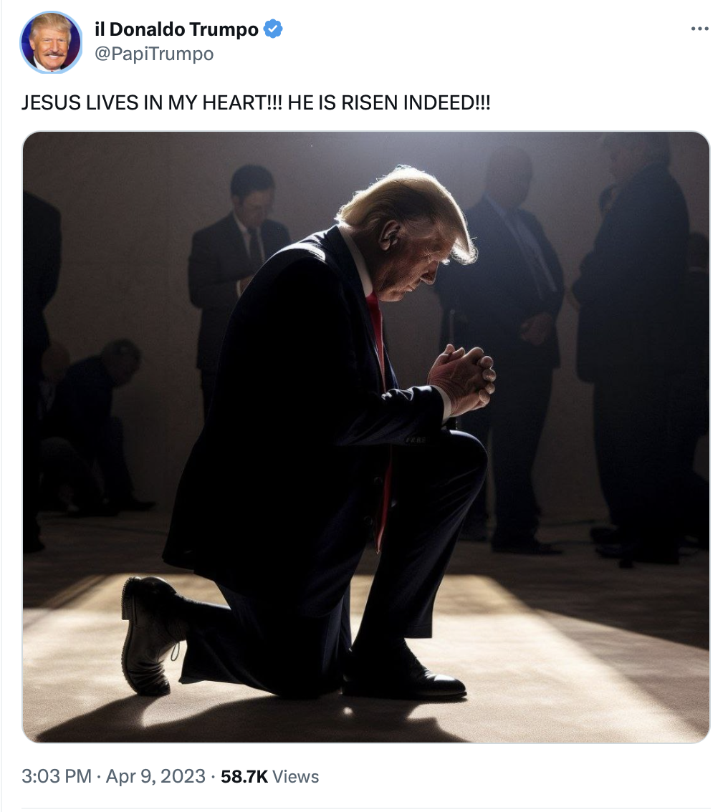Click the Views label
Viewport: 728px width, 812px height.
(x=295, y=776)
